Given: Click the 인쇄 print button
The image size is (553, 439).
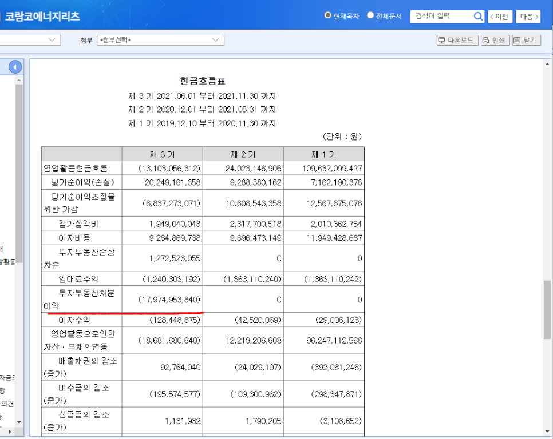Looking at the screenshot, I should (x=495, y=41).
